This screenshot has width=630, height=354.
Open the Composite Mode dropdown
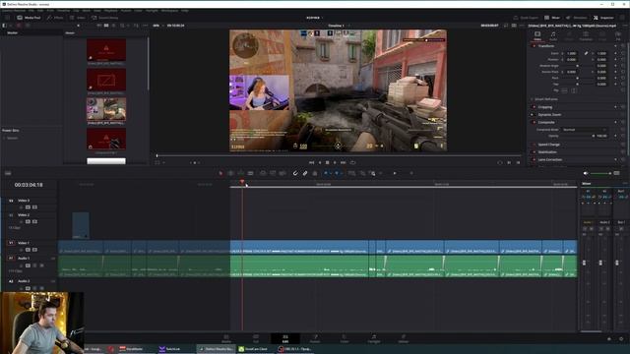584,130
